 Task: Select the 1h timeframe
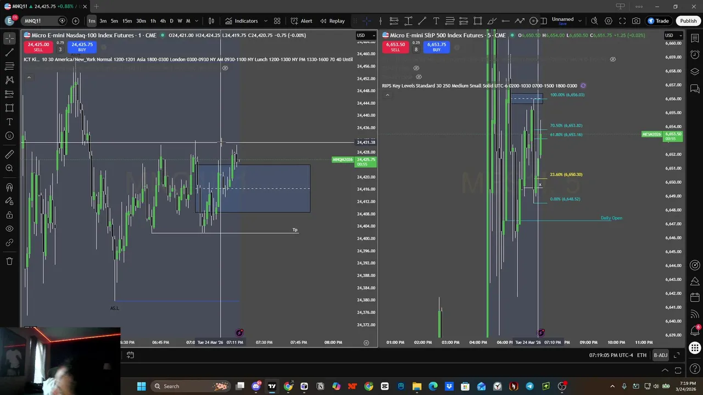(x=153, y=21)
